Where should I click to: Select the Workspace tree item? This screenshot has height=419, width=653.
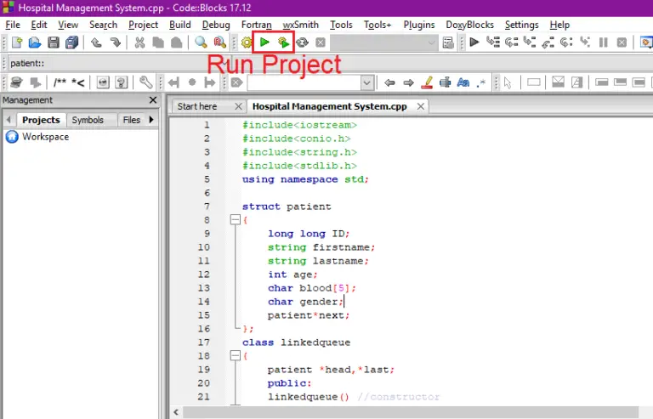(x=45, y=137)
